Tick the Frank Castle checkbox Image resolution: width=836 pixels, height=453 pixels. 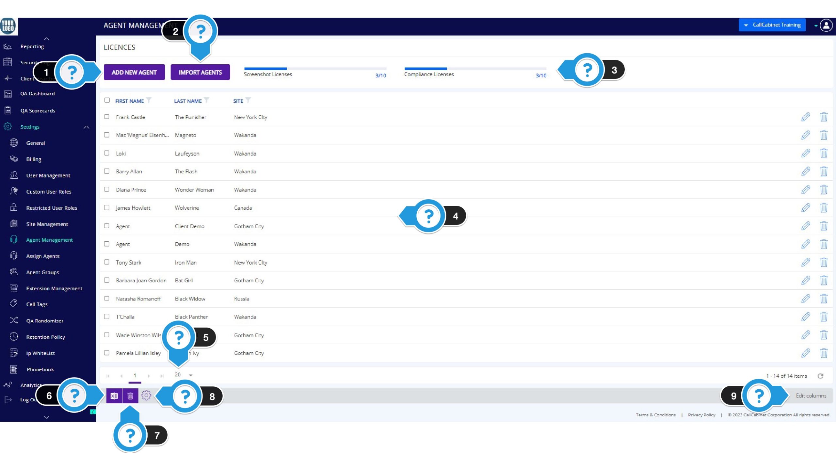pyautogui.click(x=107, y=117)
